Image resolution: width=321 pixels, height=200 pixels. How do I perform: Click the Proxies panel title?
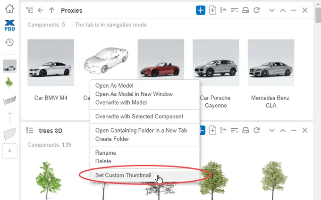[72, 10]
